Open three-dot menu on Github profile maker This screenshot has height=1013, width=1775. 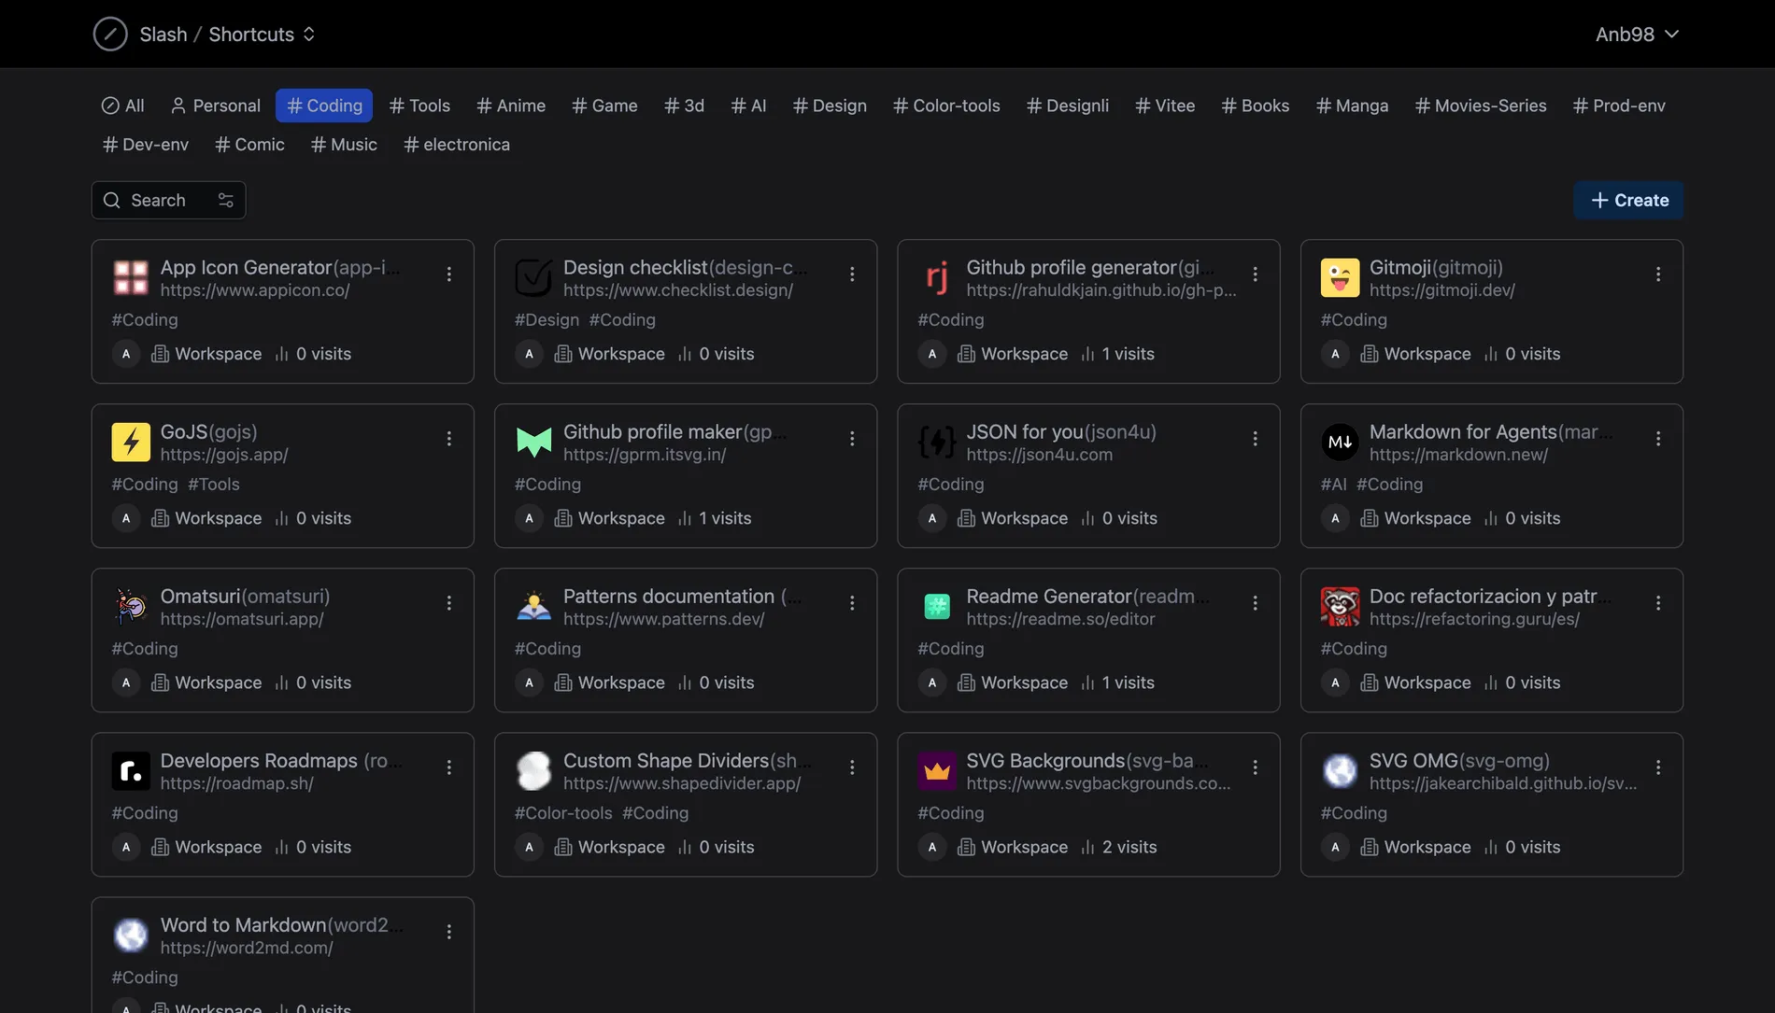coord(852,439)
